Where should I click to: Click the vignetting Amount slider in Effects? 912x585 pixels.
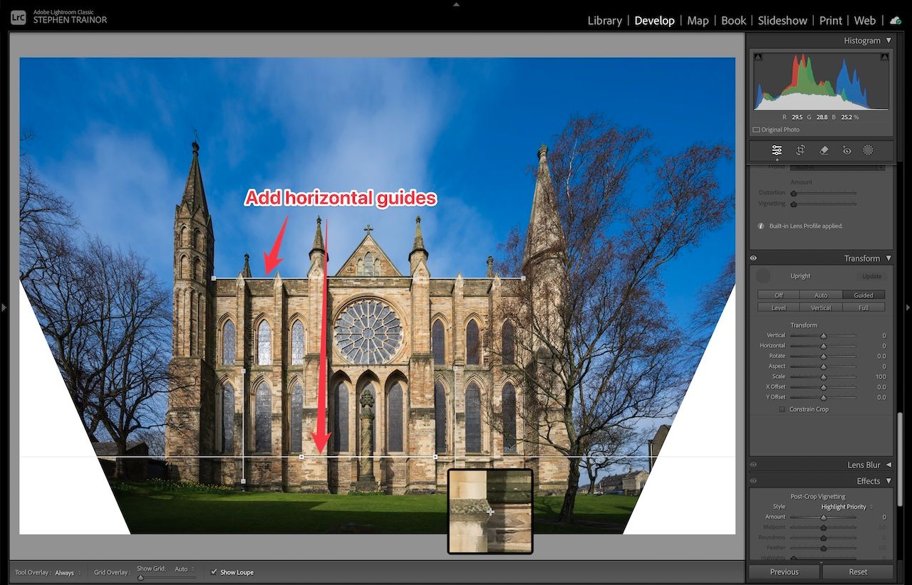click(x=824, y=517)
